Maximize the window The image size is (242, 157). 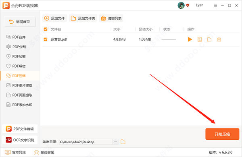(x=229, y=6)
